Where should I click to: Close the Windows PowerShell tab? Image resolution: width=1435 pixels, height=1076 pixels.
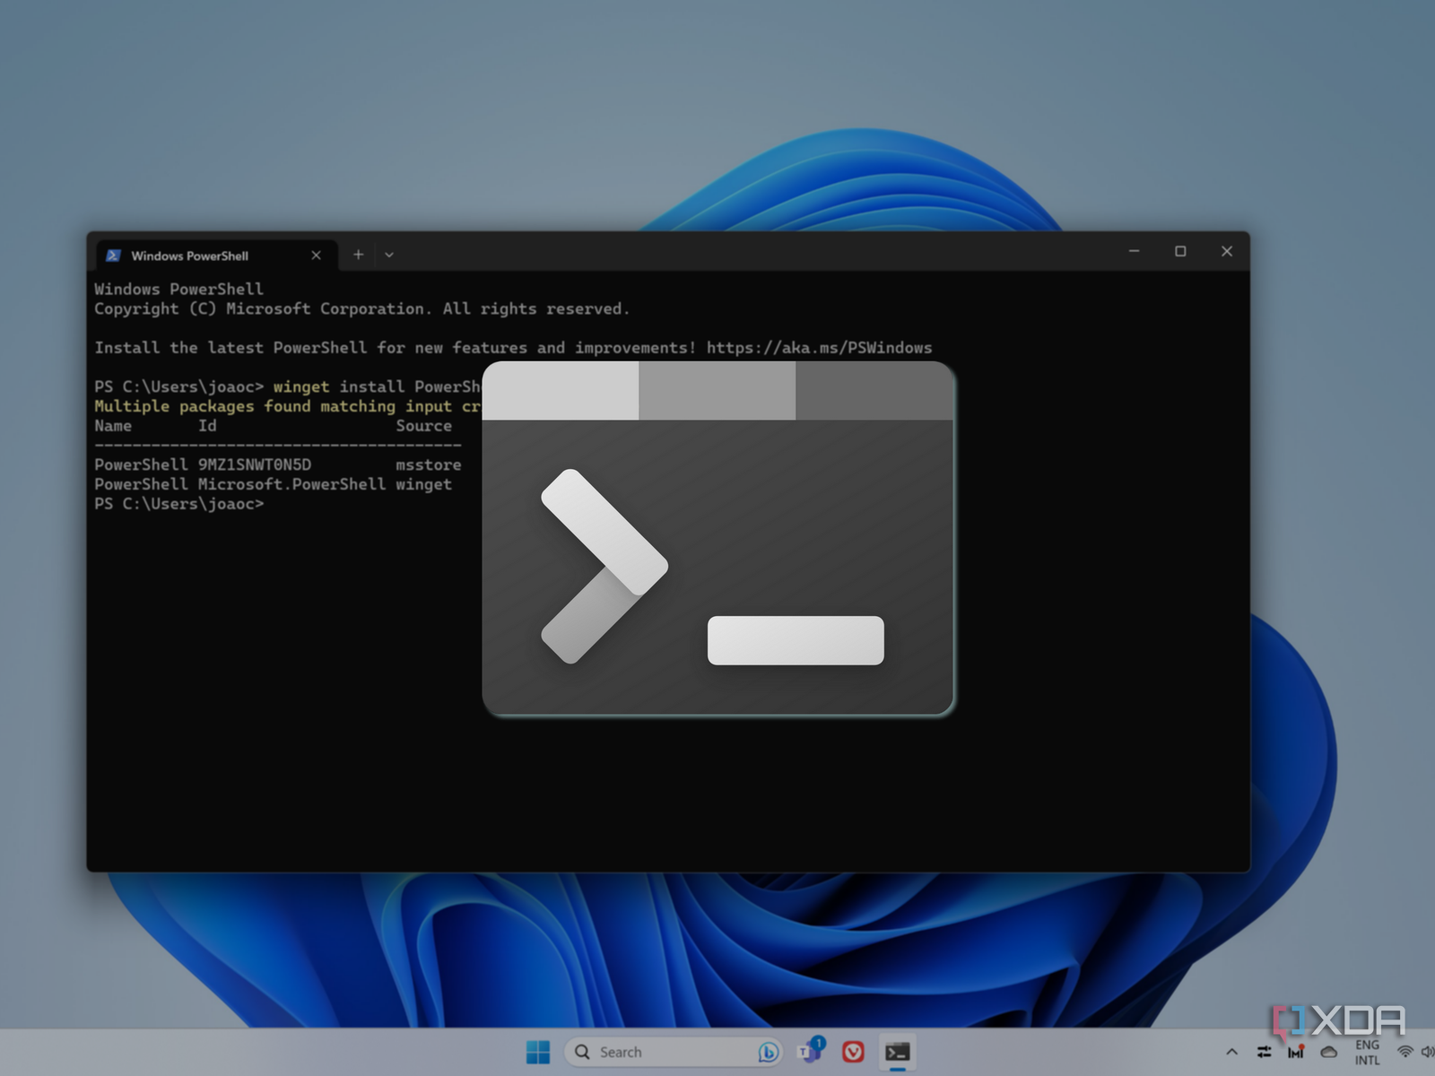click(316, 256)
